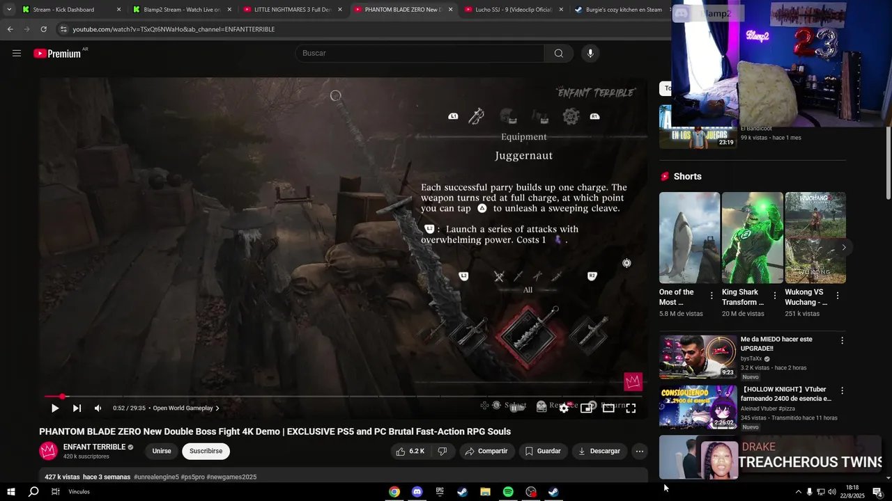Image resolution: width=892 pixels, height=501 pixels.
Task: Click the Unirse join button
Action: pos(162,451)
